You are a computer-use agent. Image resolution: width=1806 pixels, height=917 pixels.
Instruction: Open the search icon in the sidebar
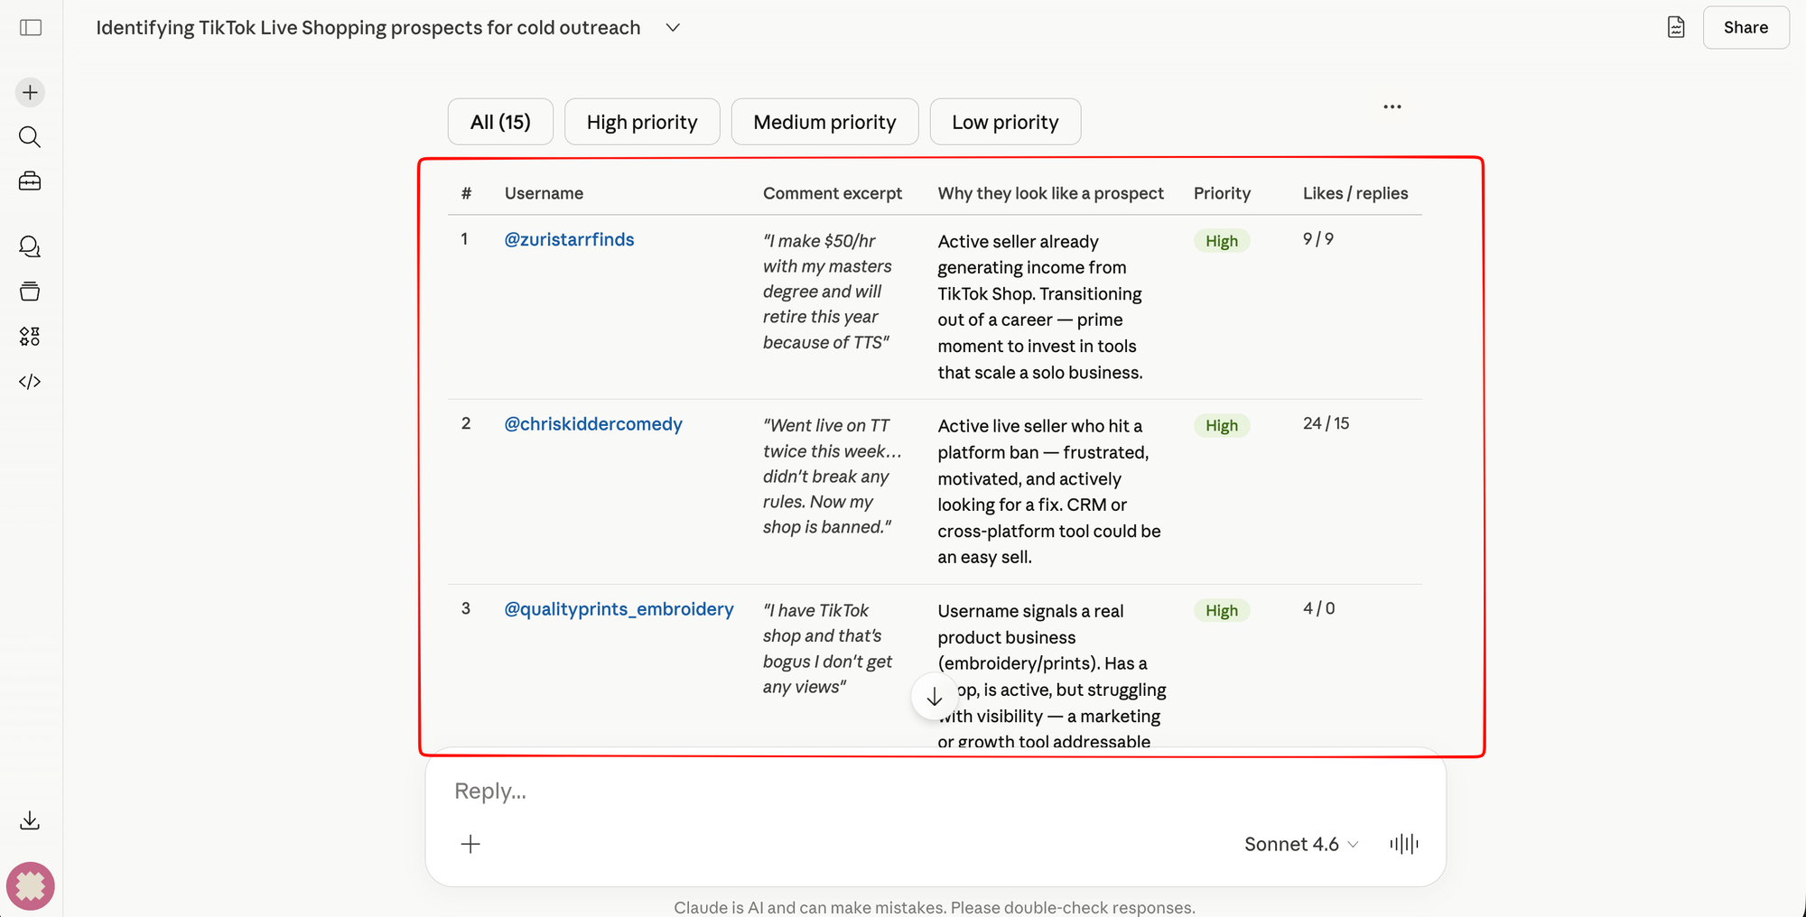tap(30, 136)
